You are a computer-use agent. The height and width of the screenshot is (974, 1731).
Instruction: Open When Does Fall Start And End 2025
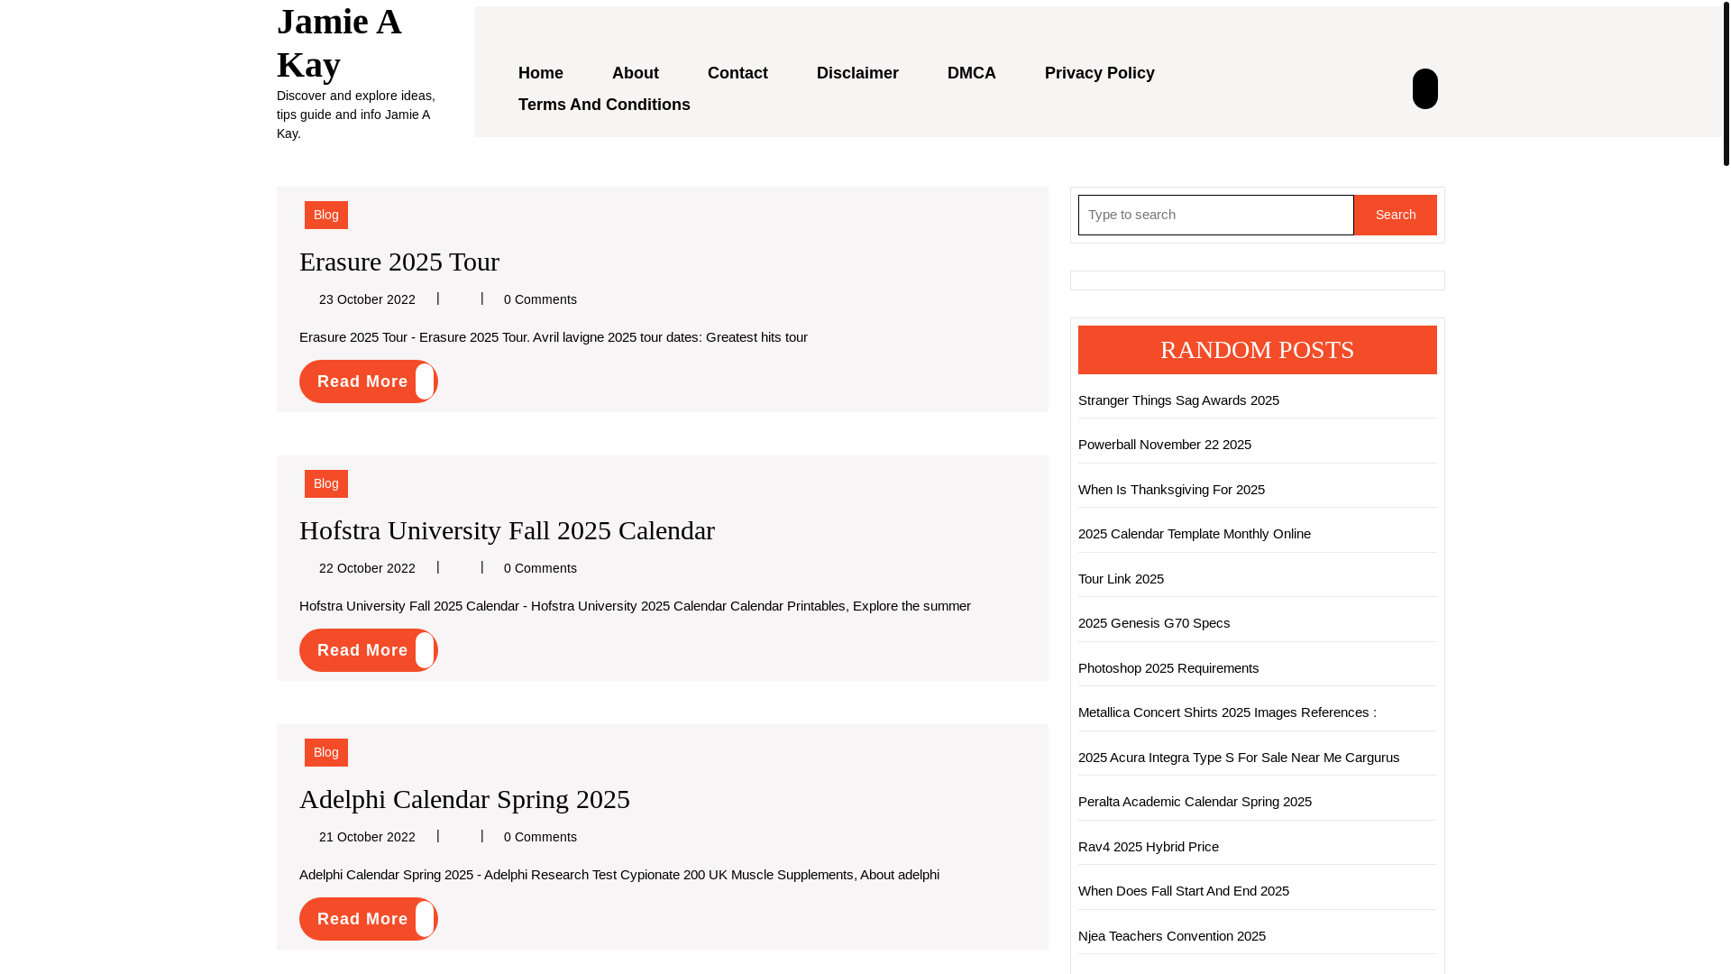(x=1184, y=891)
